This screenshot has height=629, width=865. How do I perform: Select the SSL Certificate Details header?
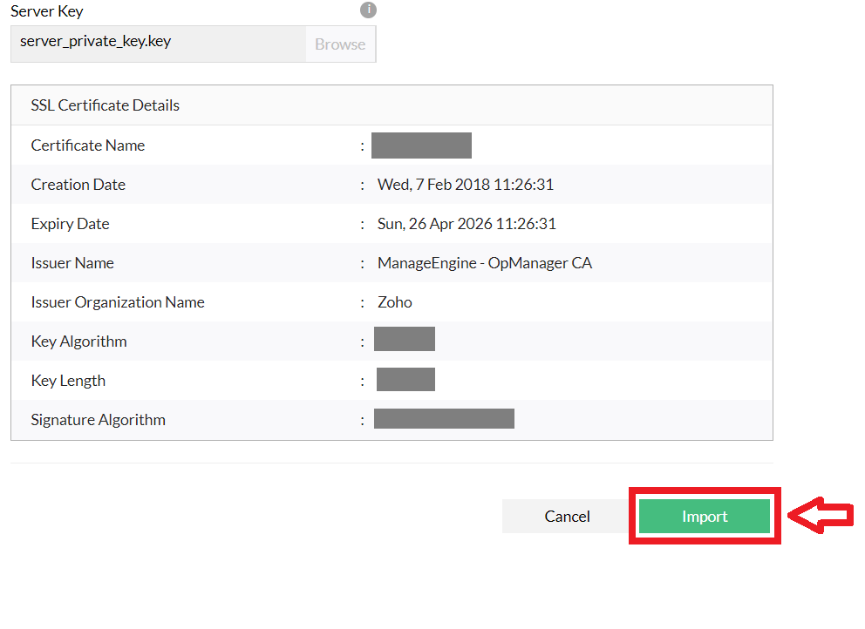click(x=105, y=105)
